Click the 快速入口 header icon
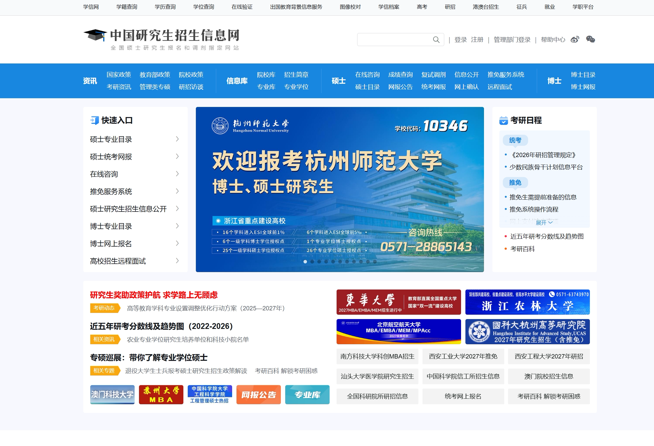Screen dimensions: 654x446 pos(95,120)
